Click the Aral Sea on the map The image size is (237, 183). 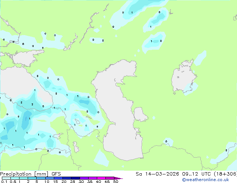pyautogui.click(x=184, y=77)
